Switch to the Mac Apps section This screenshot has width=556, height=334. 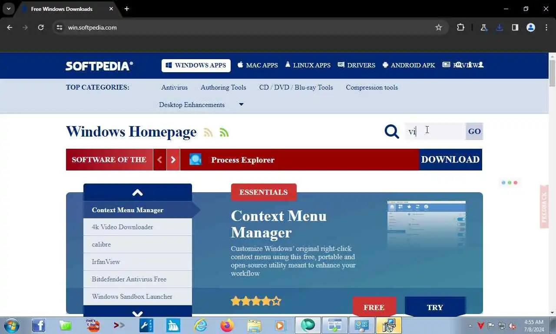point(258,65)
